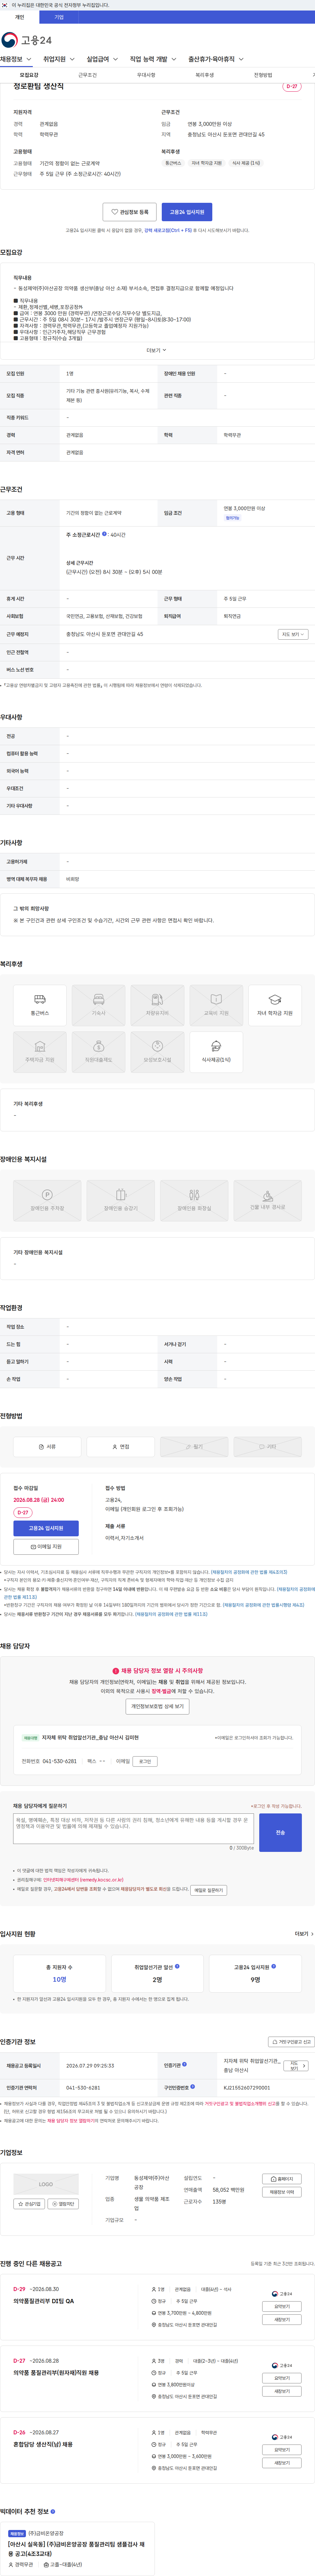Click the 채용정보 더보기 company button
The height and width of the screenshot is (2576, 315).
[282, 2192]
